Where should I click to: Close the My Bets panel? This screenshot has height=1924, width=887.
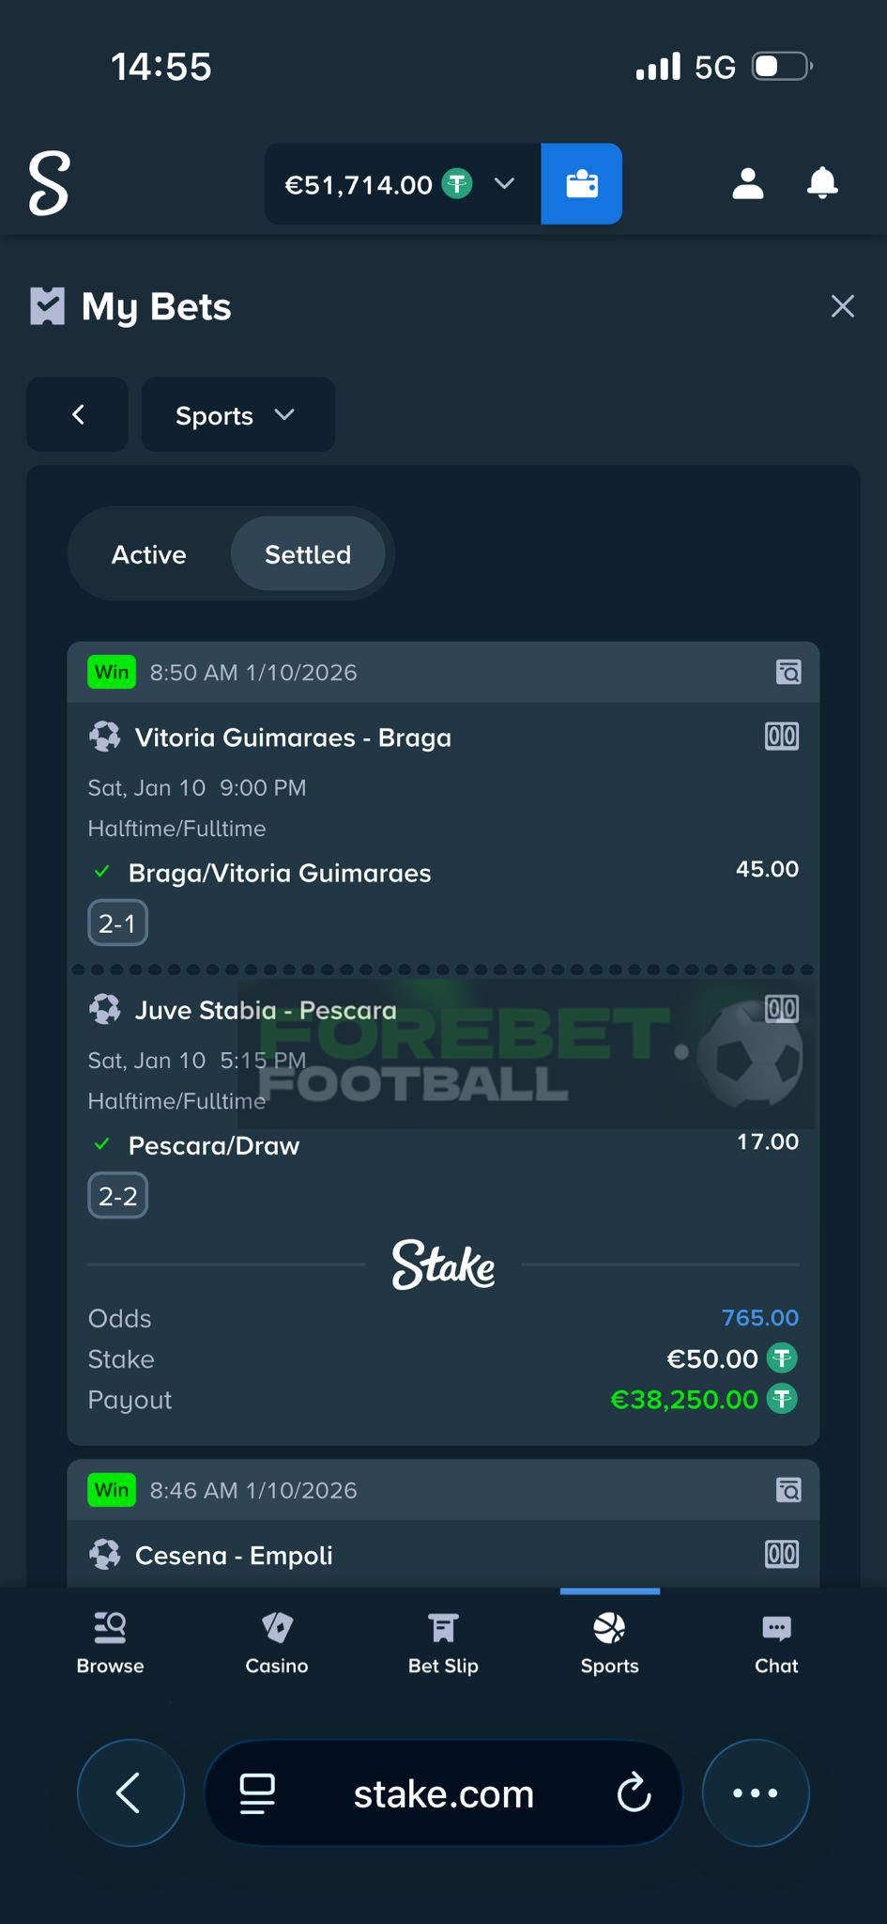pyautogui.click(x=842, y=306)
